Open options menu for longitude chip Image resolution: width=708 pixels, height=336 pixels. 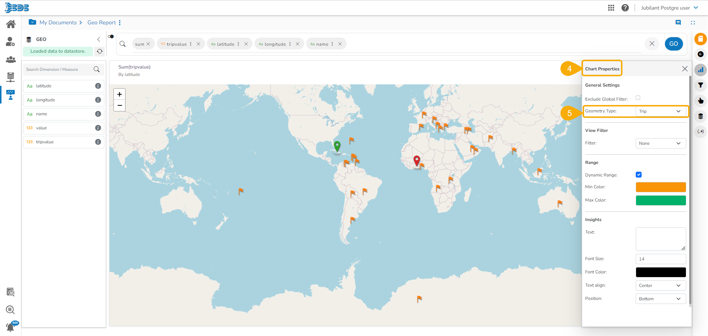click(290, 44)
